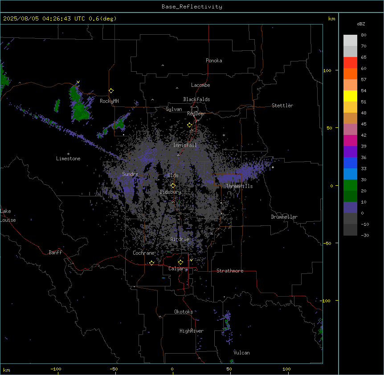Click the Strathmore label
The image size is (384, 375).
pos(230,271)
